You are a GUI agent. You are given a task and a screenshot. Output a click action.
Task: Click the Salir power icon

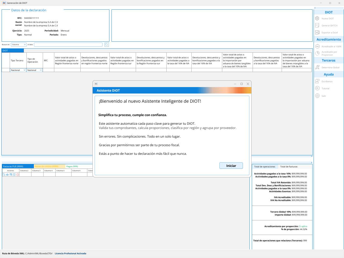click(x=317, y=96)
